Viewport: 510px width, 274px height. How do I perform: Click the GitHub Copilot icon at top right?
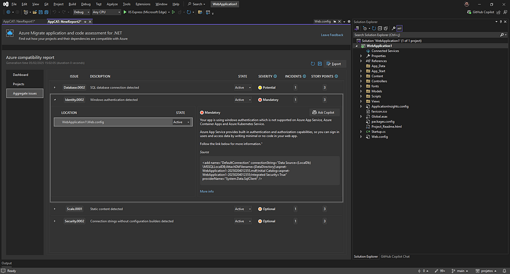(469, 11)
